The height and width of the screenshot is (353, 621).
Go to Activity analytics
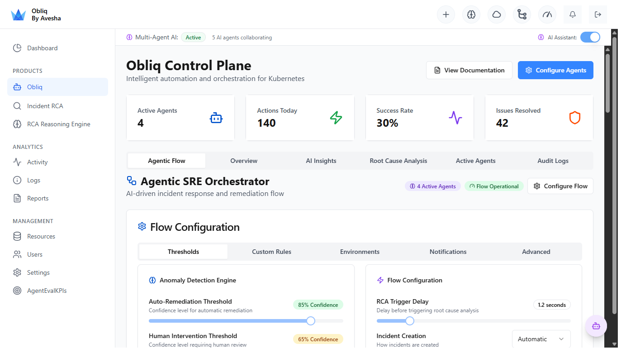(x=57, y=162)
